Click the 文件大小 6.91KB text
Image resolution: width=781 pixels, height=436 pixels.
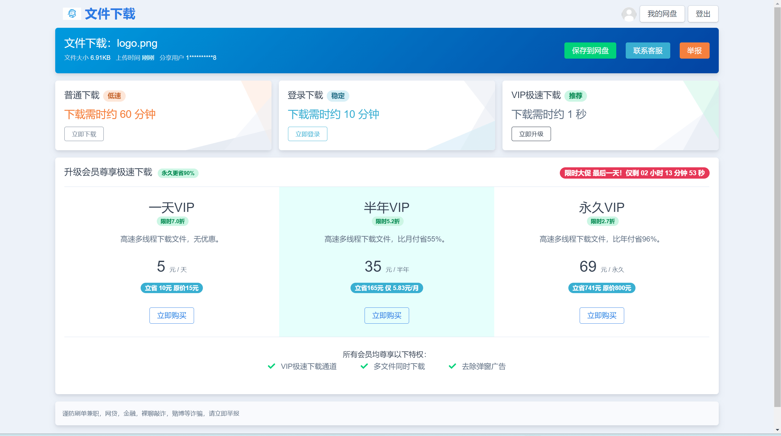click(87, 58)
